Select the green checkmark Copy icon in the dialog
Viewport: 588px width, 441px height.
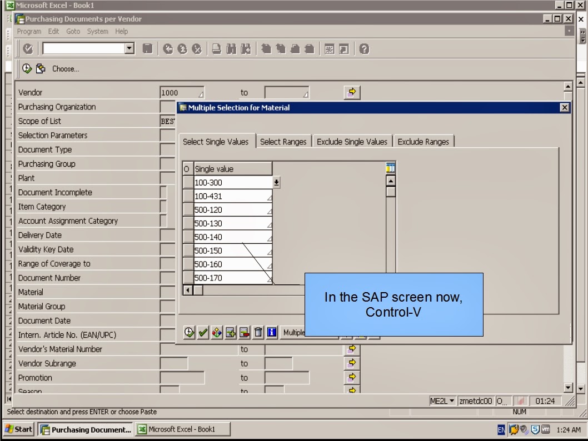(203, 332)
